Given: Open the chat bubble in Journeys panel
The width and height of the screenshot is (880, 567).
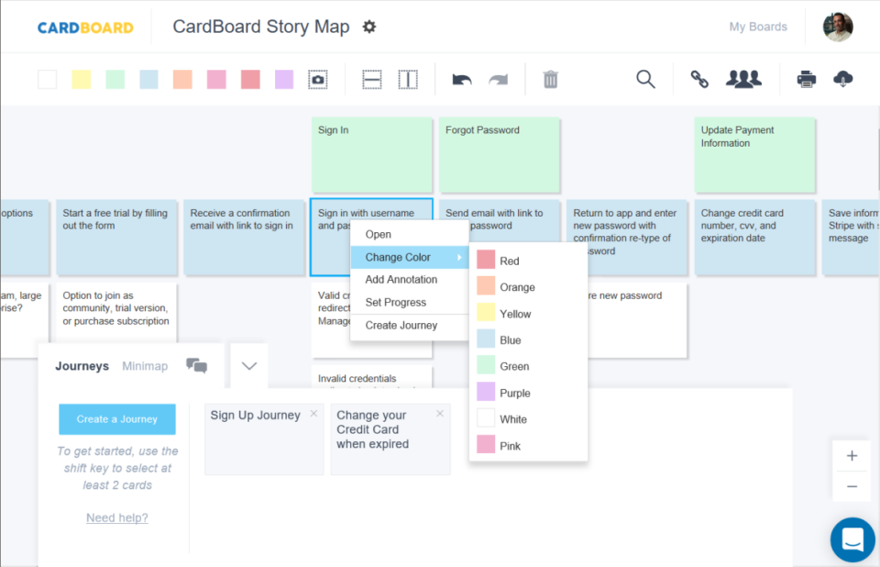Looking at the screenshot, I should coord(196,365).
